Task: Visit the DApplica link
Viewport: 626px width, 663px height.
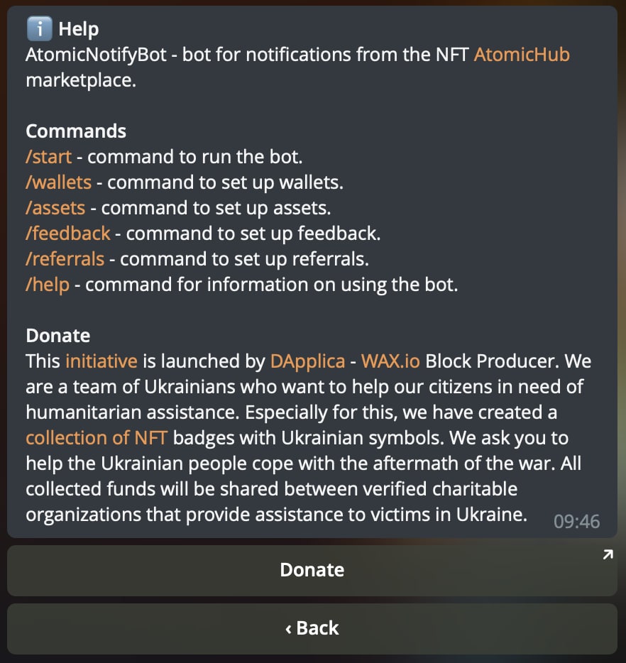Action: click(x=308, y=361)
